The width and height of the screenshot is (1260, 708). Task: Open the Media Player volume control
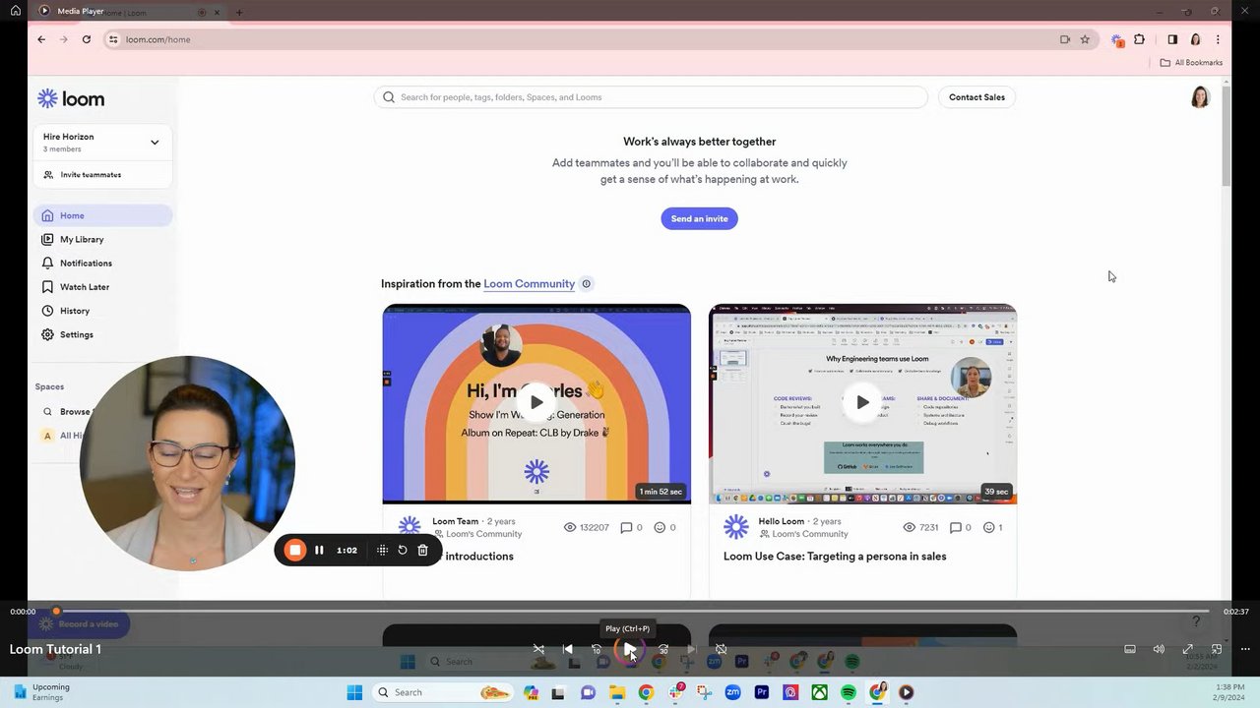pyautogui.click(x=1159, y=649)
